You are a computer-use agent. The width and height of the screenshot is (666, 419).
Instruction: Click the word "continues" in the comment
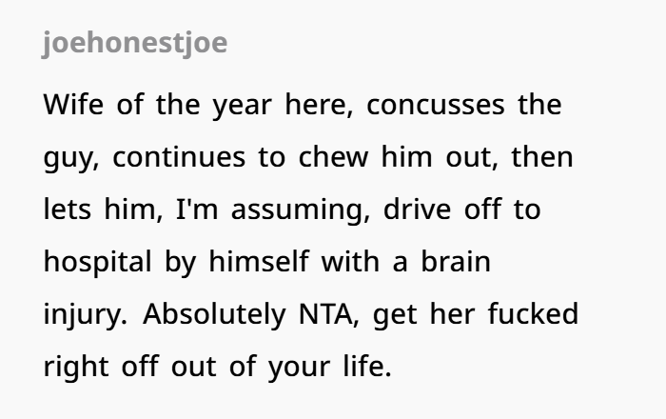(x=179, y=157)
